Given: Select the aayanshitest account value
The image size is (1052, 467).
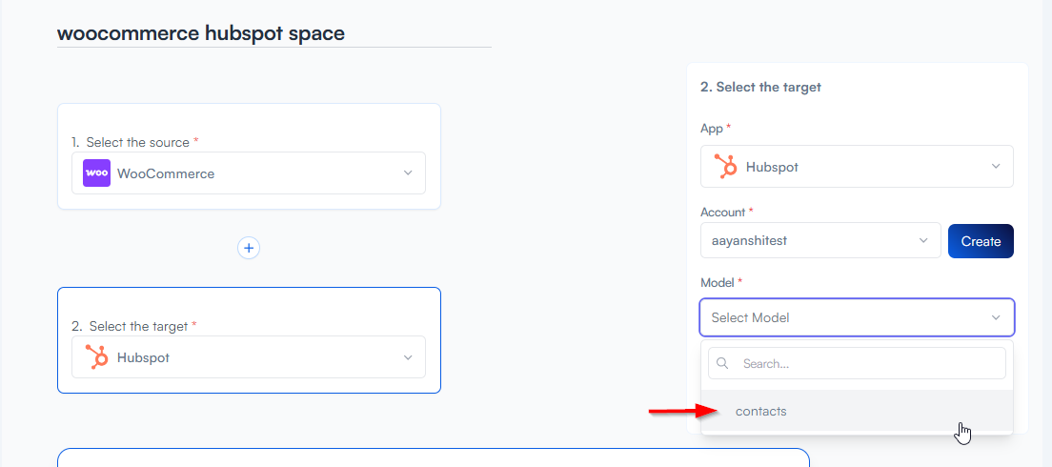Looking at the screenshot, I should 749,241.
